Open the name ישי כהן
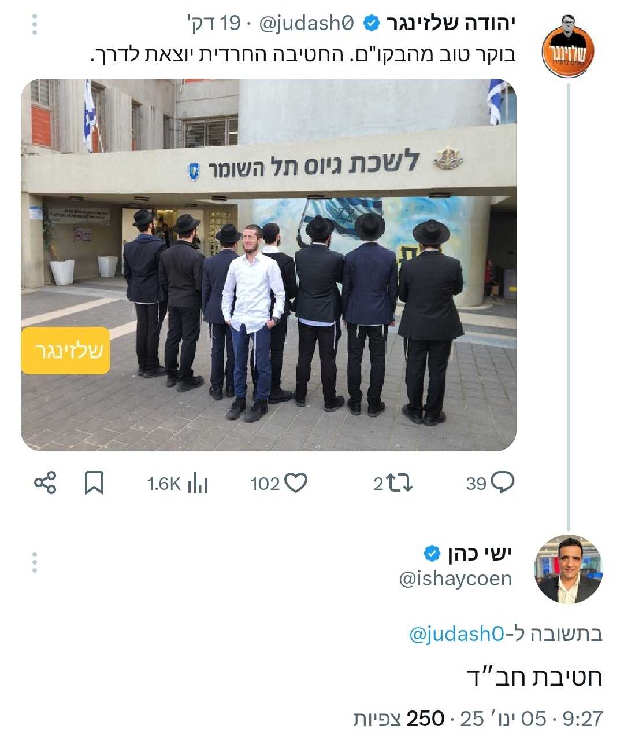Image resolution: width=624 pixels, height=744 pixels. coord(480,554)
